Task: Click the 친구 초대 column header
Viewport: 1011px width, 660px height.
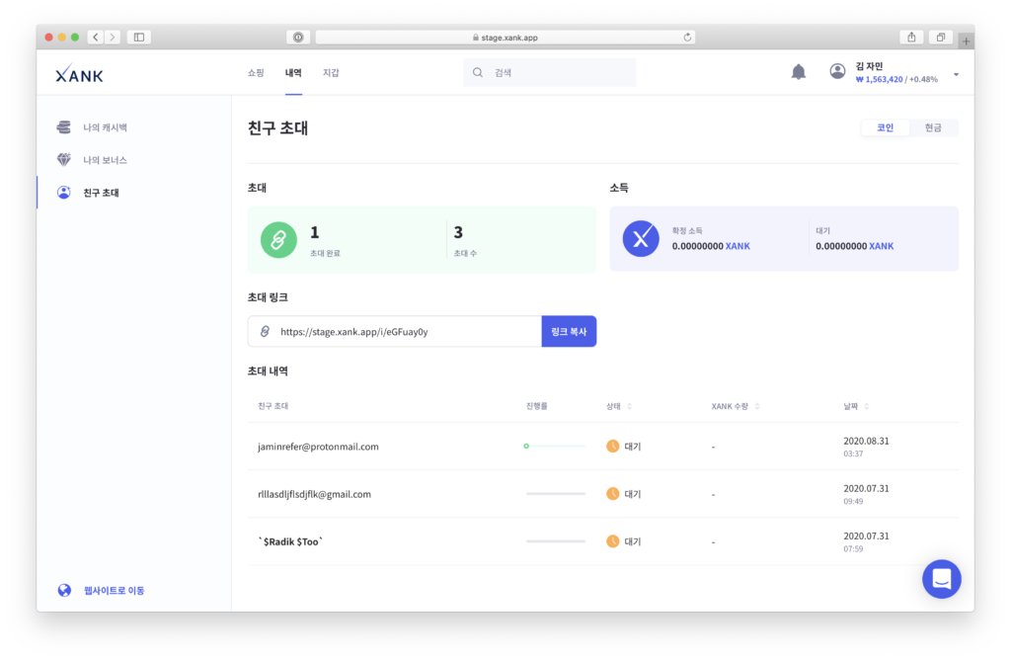Action: point(272,406)
